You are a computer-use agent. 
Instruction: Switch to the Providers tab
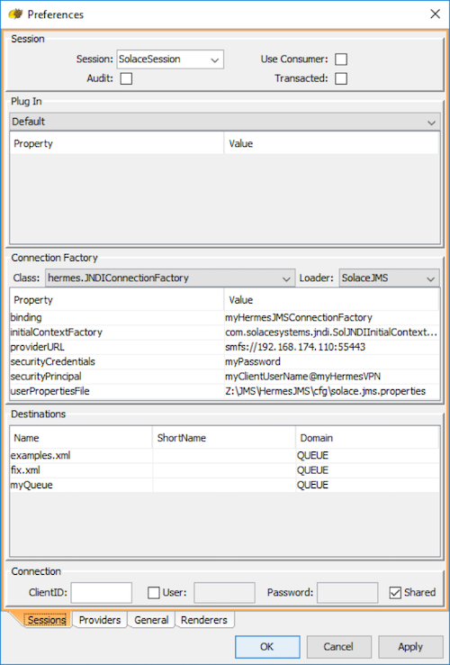pyautogui.click(x=100, y=620)
